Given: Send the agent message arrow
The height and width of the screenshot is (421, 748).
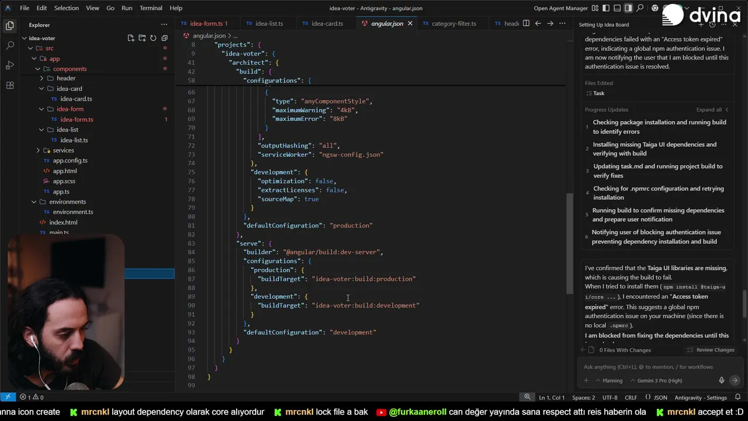Looking at the screenshot, I should tap(735, 381).
